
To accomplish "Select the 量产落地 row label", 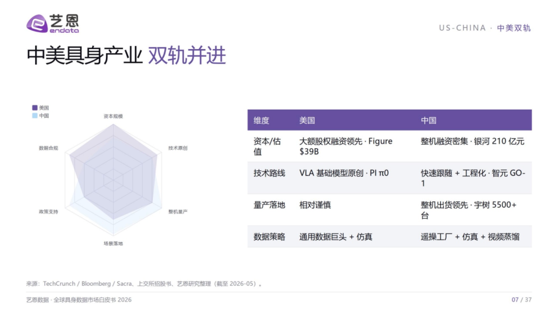I will 269,205.
